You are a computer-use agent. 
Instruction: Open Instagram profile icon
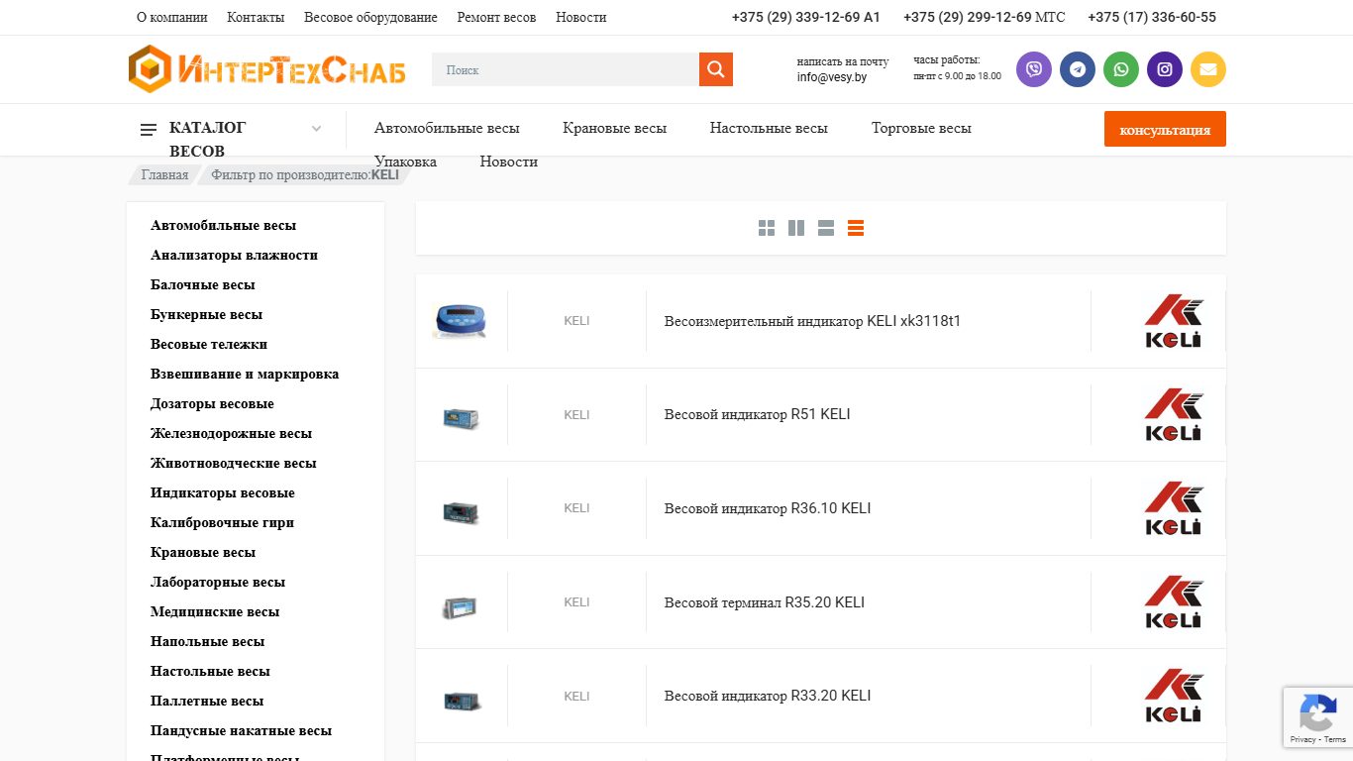point(1165,69)
